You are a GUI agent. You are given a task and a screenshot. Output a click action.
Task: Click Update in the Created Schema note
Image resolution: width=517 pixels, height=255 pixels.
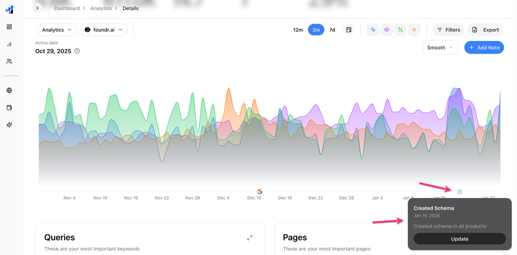[x=460, y=239]
